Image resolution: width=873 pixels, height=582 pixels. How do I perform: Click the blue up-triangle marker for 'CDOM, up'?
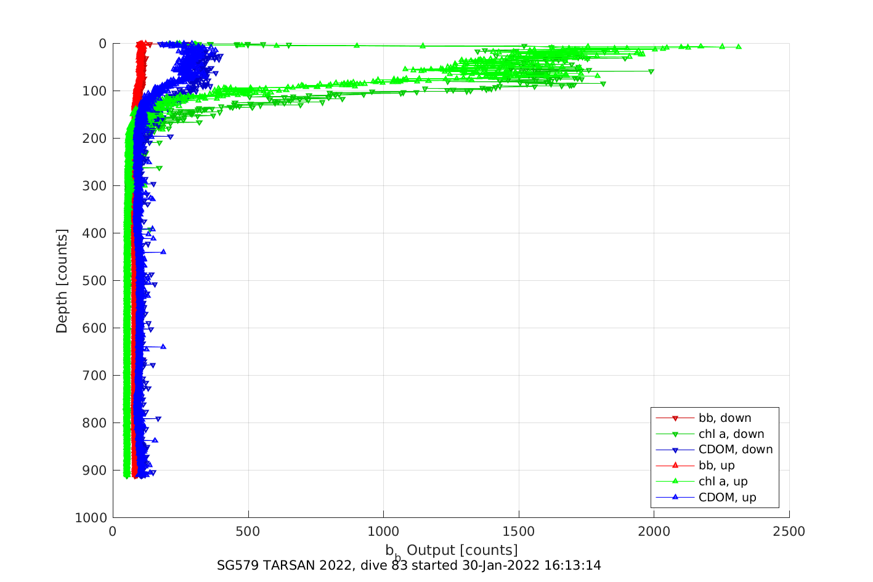675,497
